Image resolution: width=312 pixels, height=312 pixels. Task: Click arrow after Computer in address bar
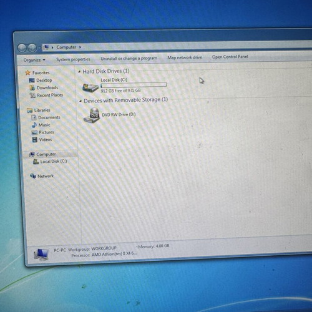tap(80, 47)
